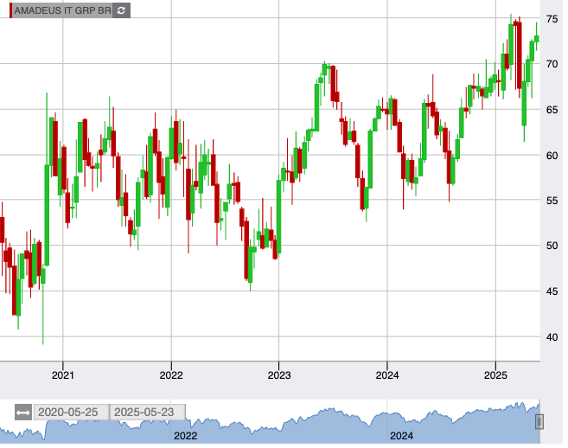Grab the right handle of the range navigator
The image size is (568, 448).
coord(539,421)
